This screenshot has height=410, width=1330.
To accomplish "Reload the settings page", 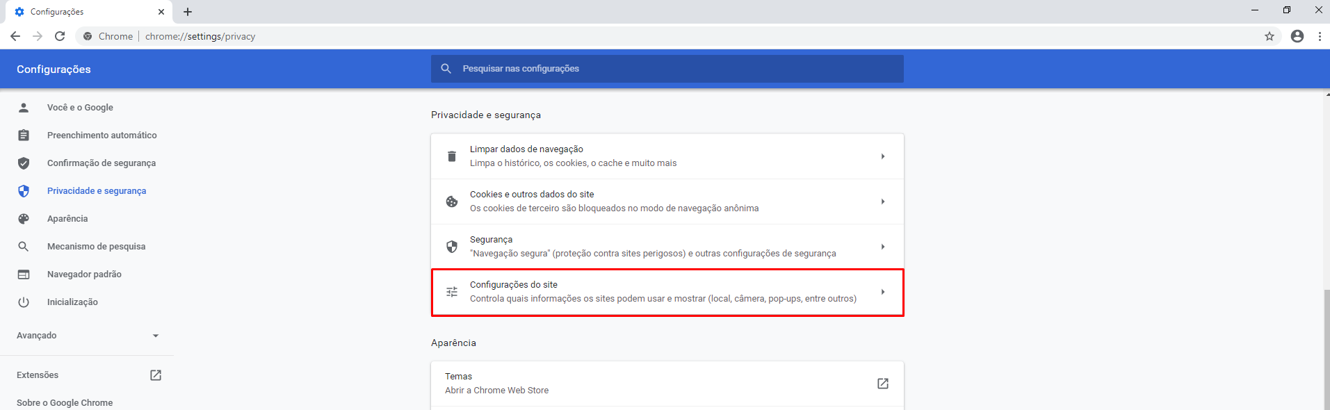I will point(60,36).
